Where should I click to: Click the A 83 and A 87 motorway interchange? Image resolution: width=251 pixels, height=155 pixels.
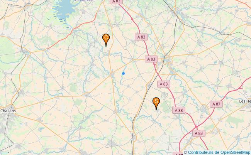pyautogui.click(x=197, y=127)
